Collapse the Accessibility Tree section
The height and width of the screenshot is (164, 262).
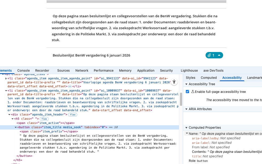(186, 84)
